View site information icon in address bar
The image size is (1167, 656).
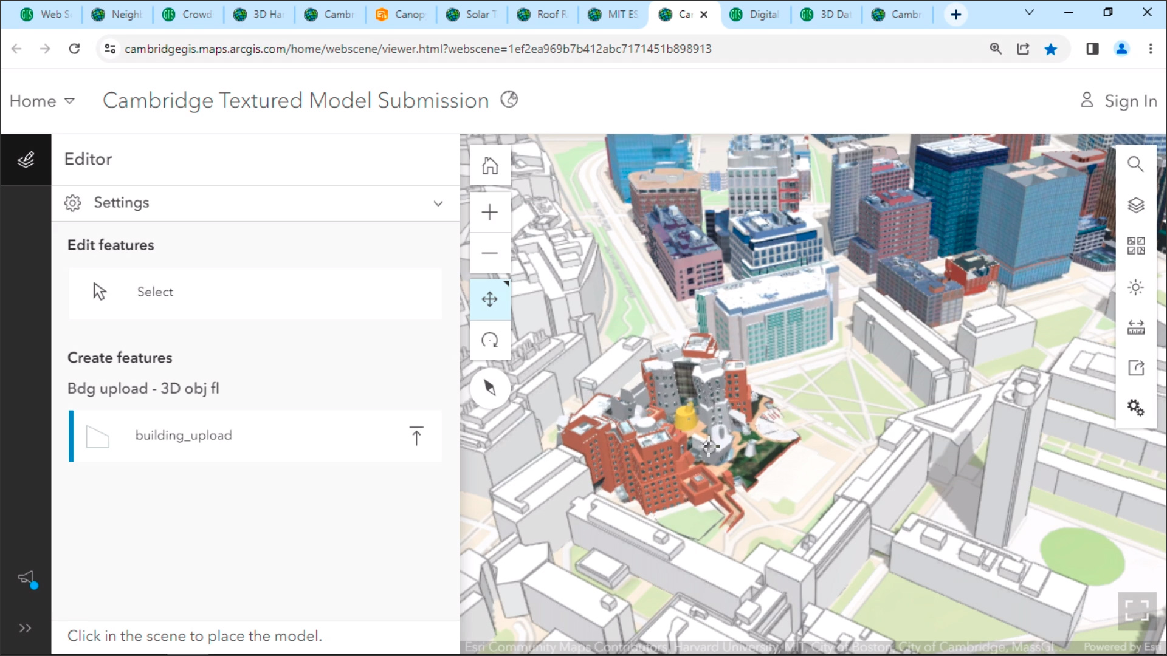pyautogui.click(x=110, y=49)
